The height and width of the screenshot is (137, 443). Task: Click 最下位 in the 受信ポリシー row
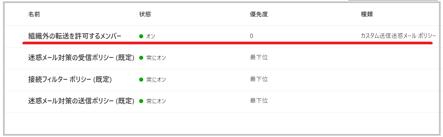[x=259, y=57]
